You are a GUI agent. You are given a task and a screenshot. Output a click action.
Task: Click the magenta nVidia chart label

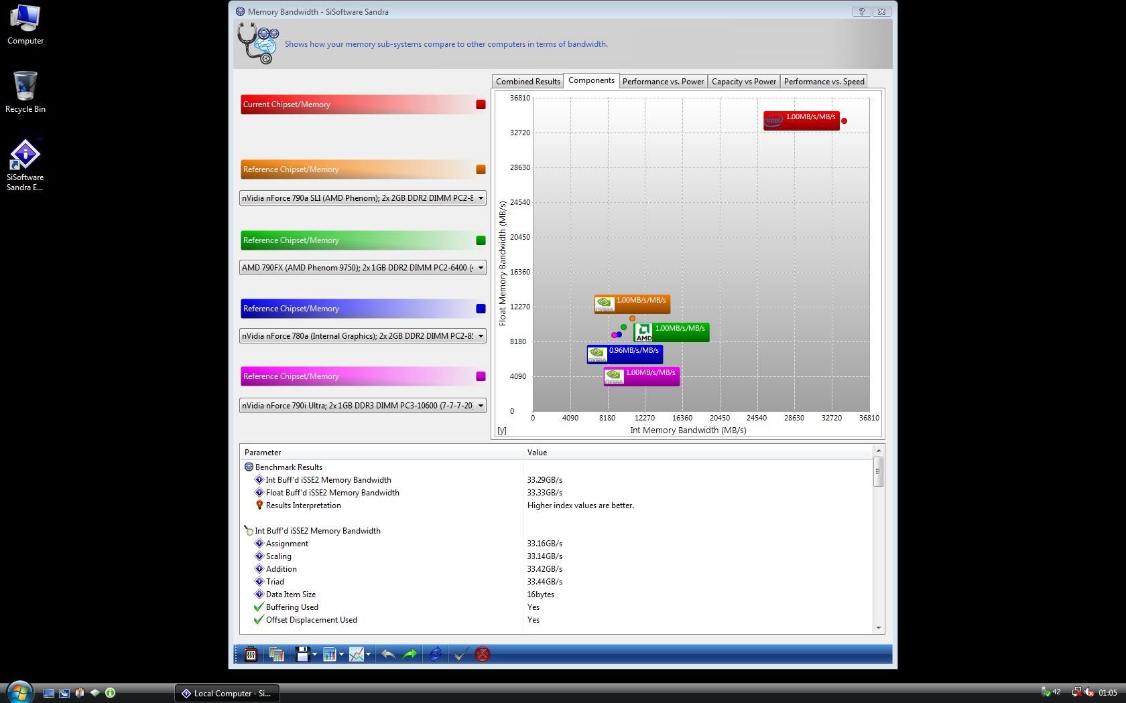click(641, 376)
